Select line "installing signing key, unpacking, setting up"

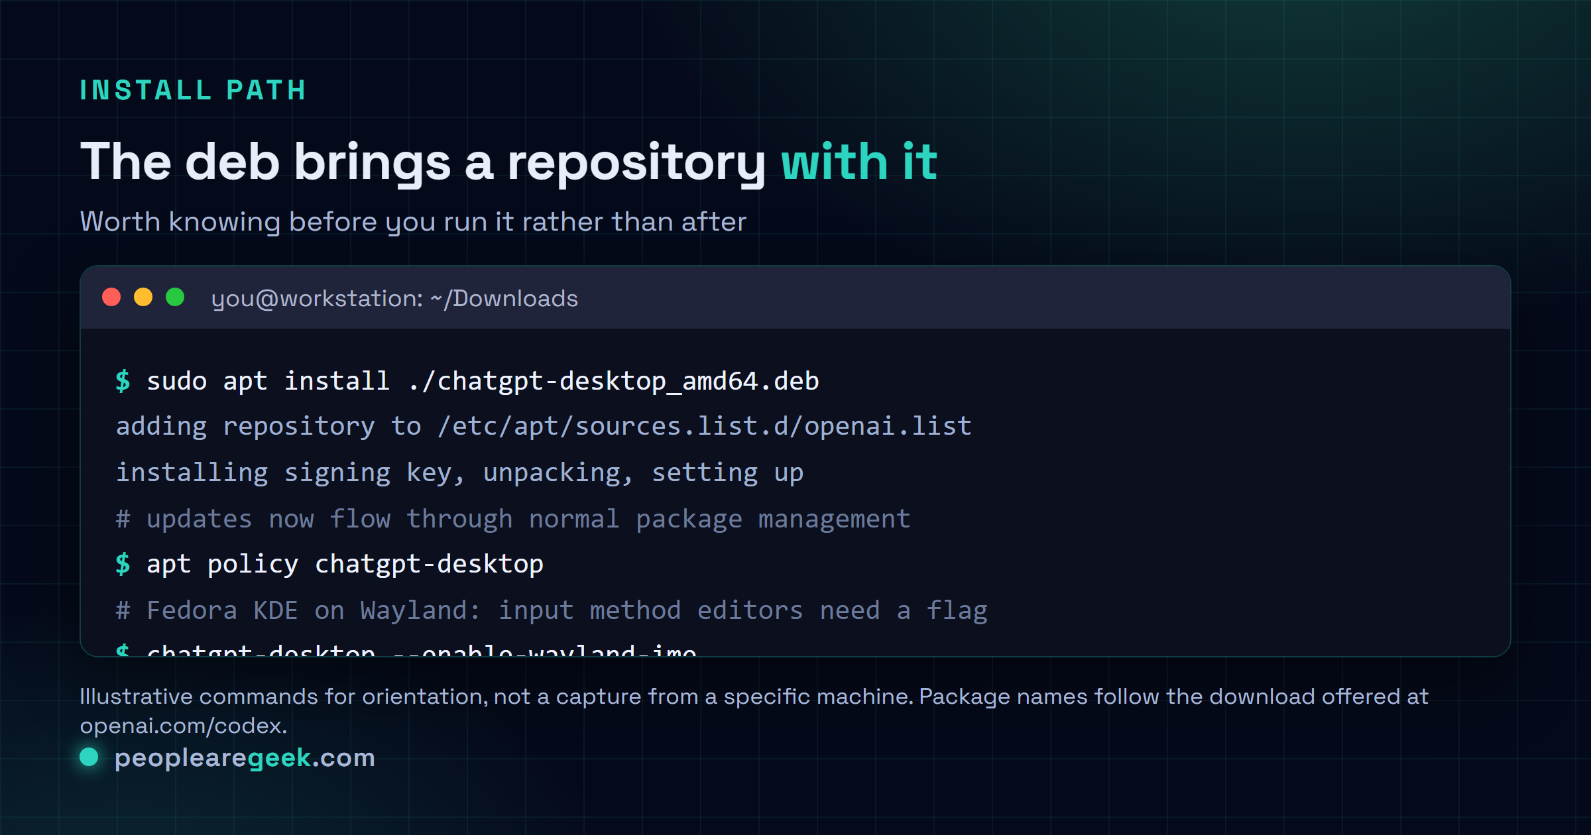point(459,473)
